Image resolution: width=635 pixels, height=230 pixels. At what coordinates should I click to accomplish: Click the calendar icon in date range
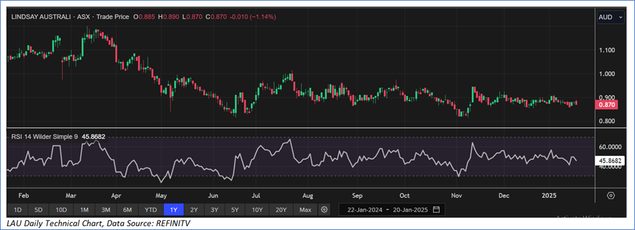tap(436, 210)
